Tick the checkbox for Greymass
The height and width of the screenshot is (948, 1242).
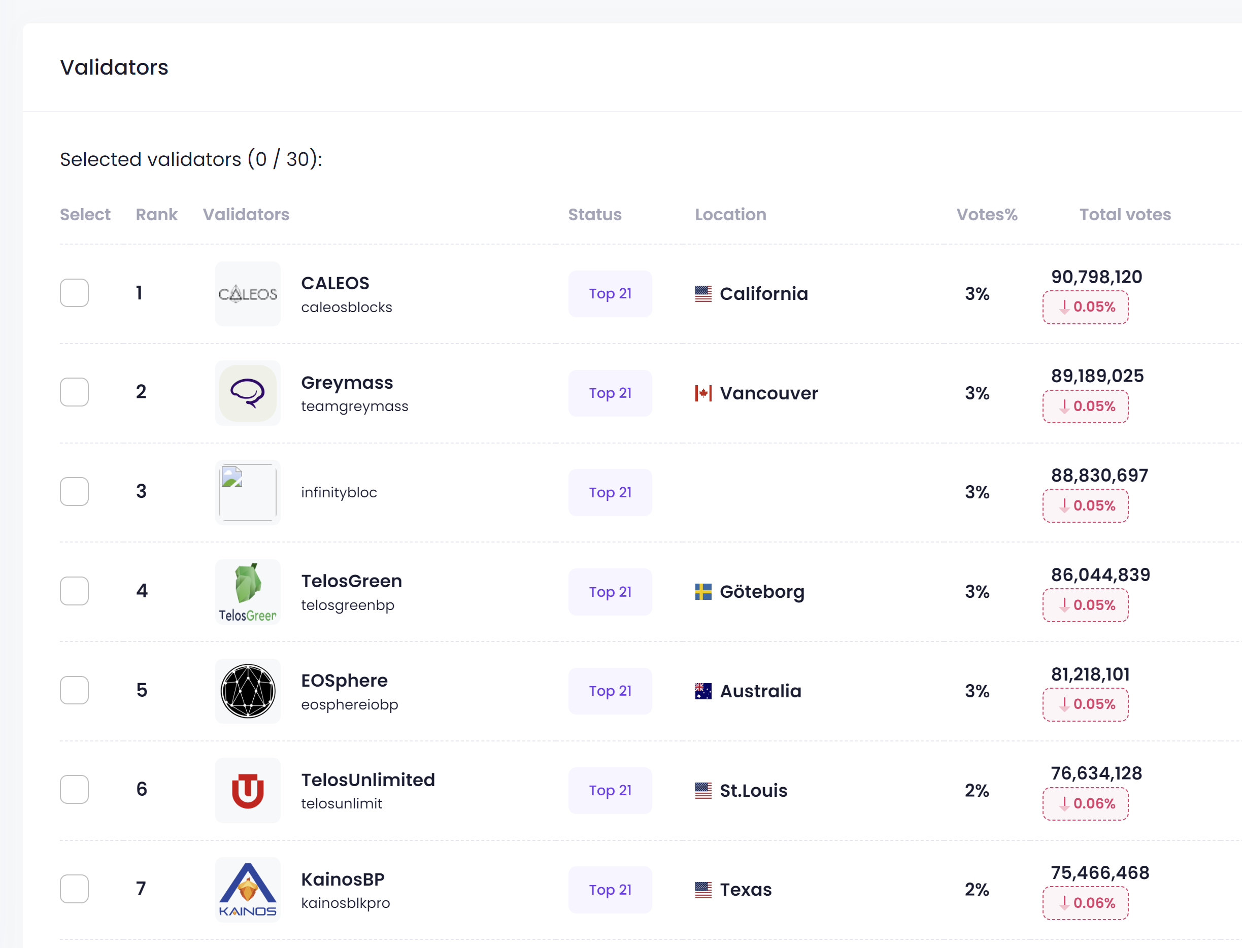[x=75, y=392]
